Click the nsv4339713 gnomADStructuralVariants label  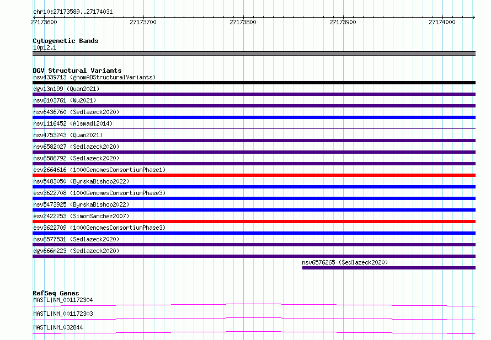94,77
